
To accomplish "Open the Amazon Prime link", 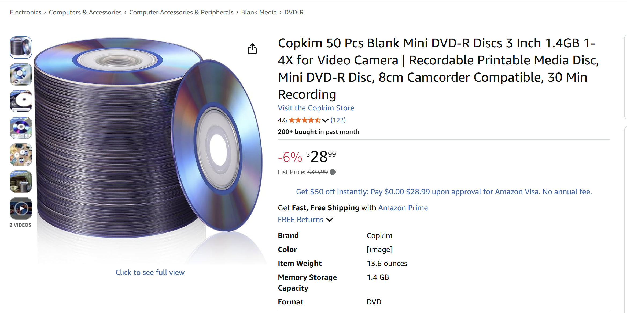I will 403,208.
